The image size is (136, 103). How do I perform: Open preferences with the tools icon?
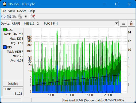33,17
